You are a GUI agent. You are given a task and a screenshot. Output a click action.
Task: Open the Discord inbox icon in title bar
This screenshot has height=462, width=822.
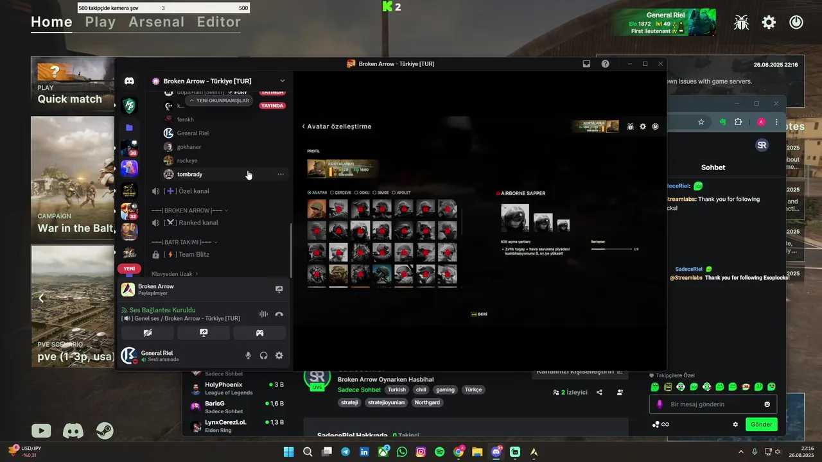point(586,64)
